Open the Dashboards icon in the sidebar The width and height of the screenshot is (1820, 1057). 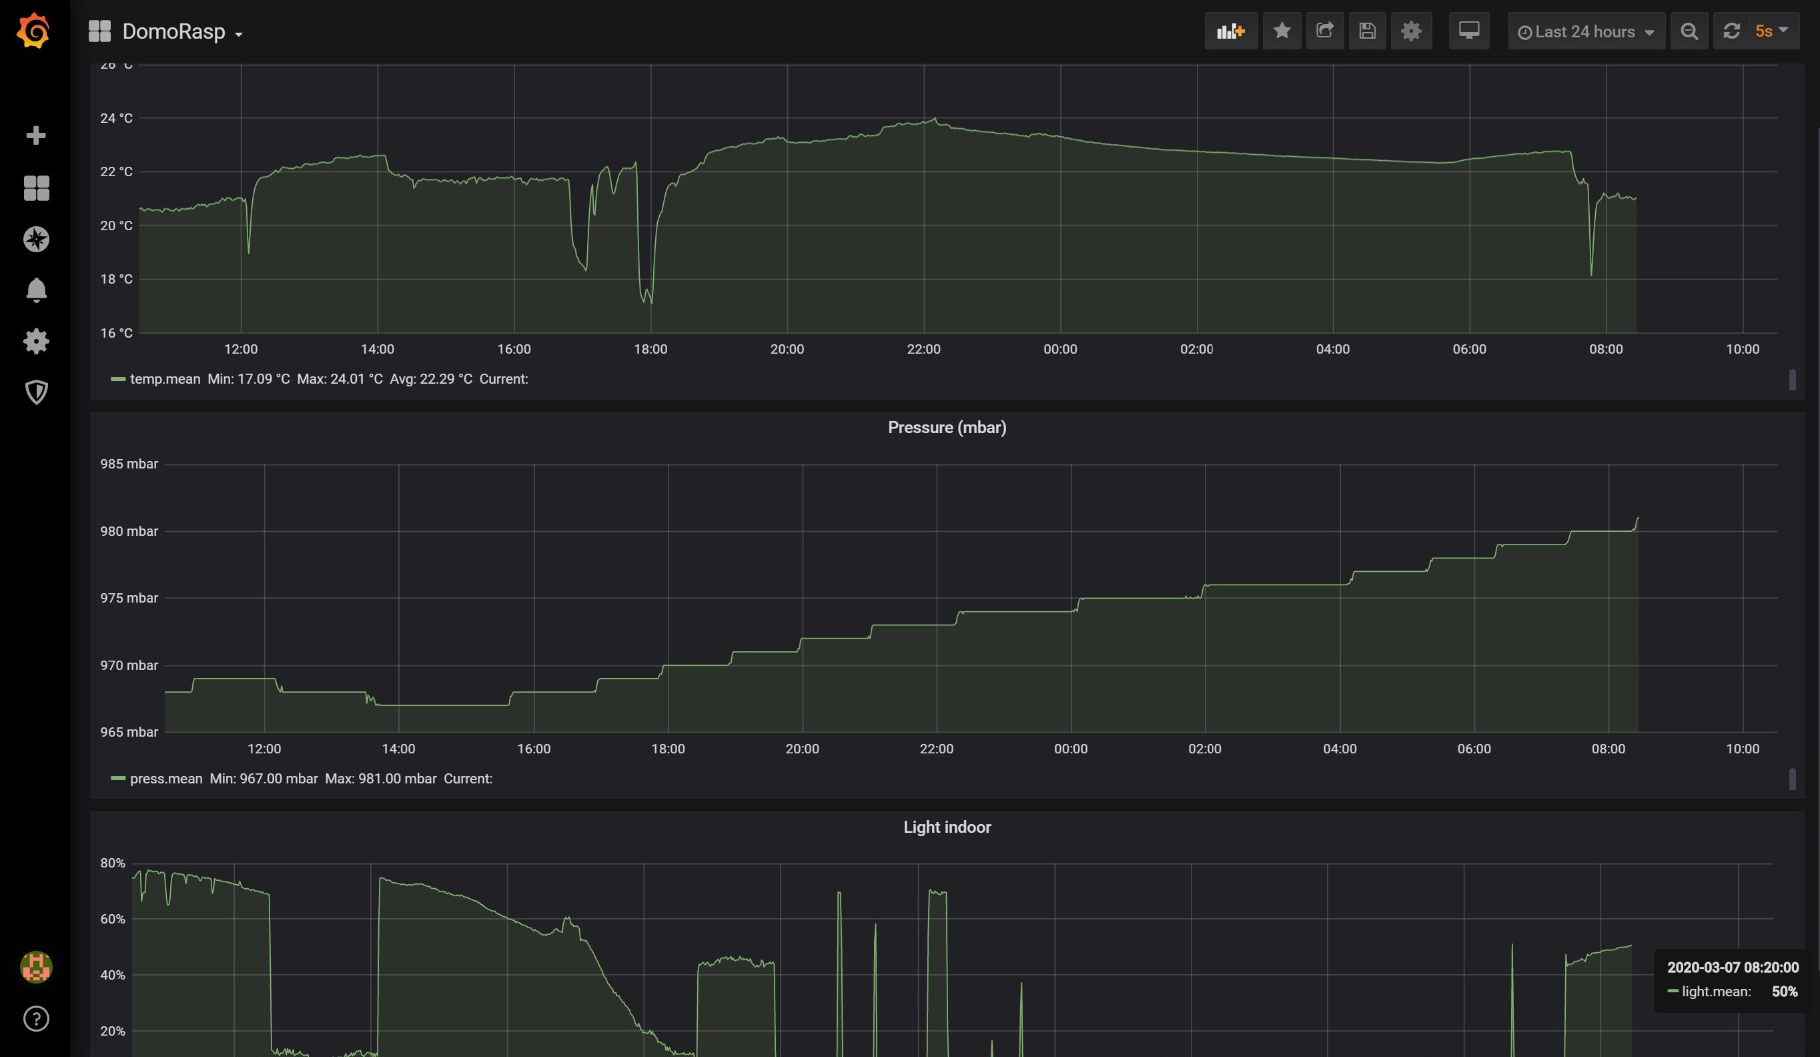click(x=36, y=188)
